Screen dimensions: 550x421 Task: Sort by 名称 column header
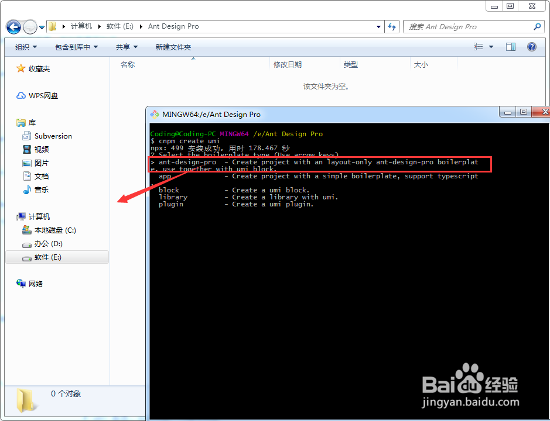click(128, 64)
